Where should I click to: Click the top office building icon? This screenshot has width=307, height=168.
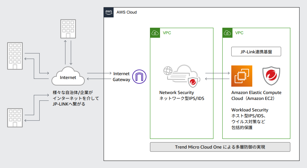[67, 29]
